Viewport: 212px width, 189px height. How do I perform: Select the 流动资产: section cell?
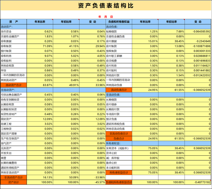pyautogui.click(x=14, y=26)
